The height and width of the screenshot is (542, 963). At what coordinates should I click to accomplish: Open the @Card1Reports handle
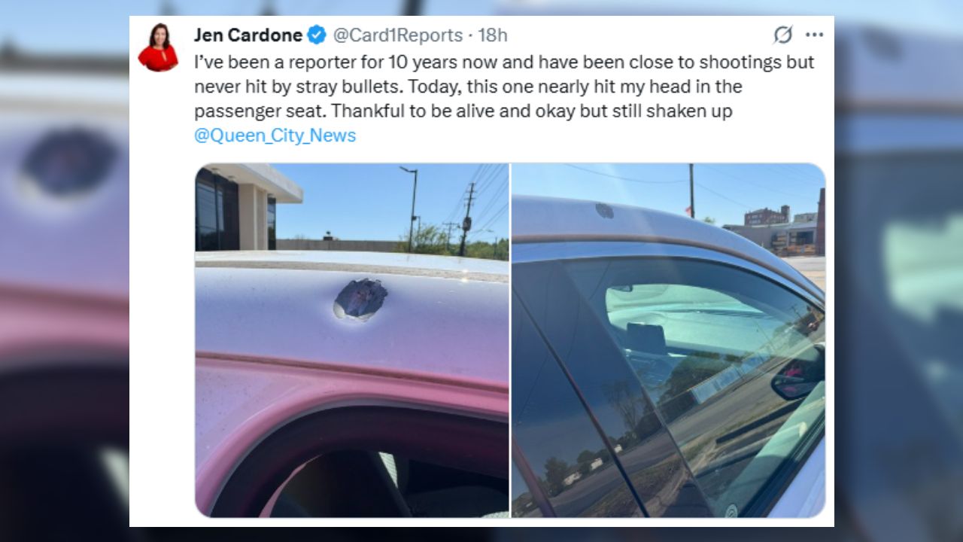coord(397,35)
